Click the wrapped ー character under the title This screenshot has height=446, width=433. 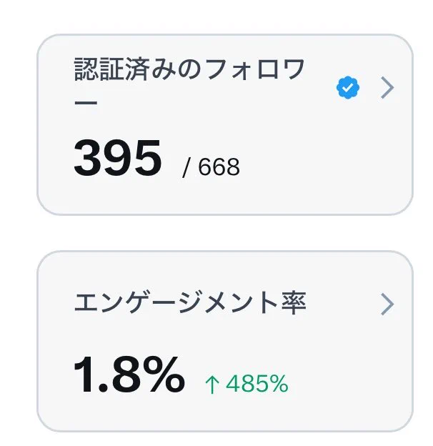point(86,102)
